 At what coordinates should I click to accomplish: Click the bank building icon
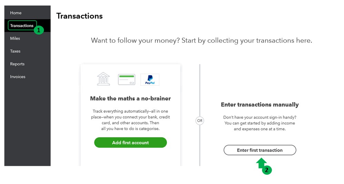click(103, 79)
